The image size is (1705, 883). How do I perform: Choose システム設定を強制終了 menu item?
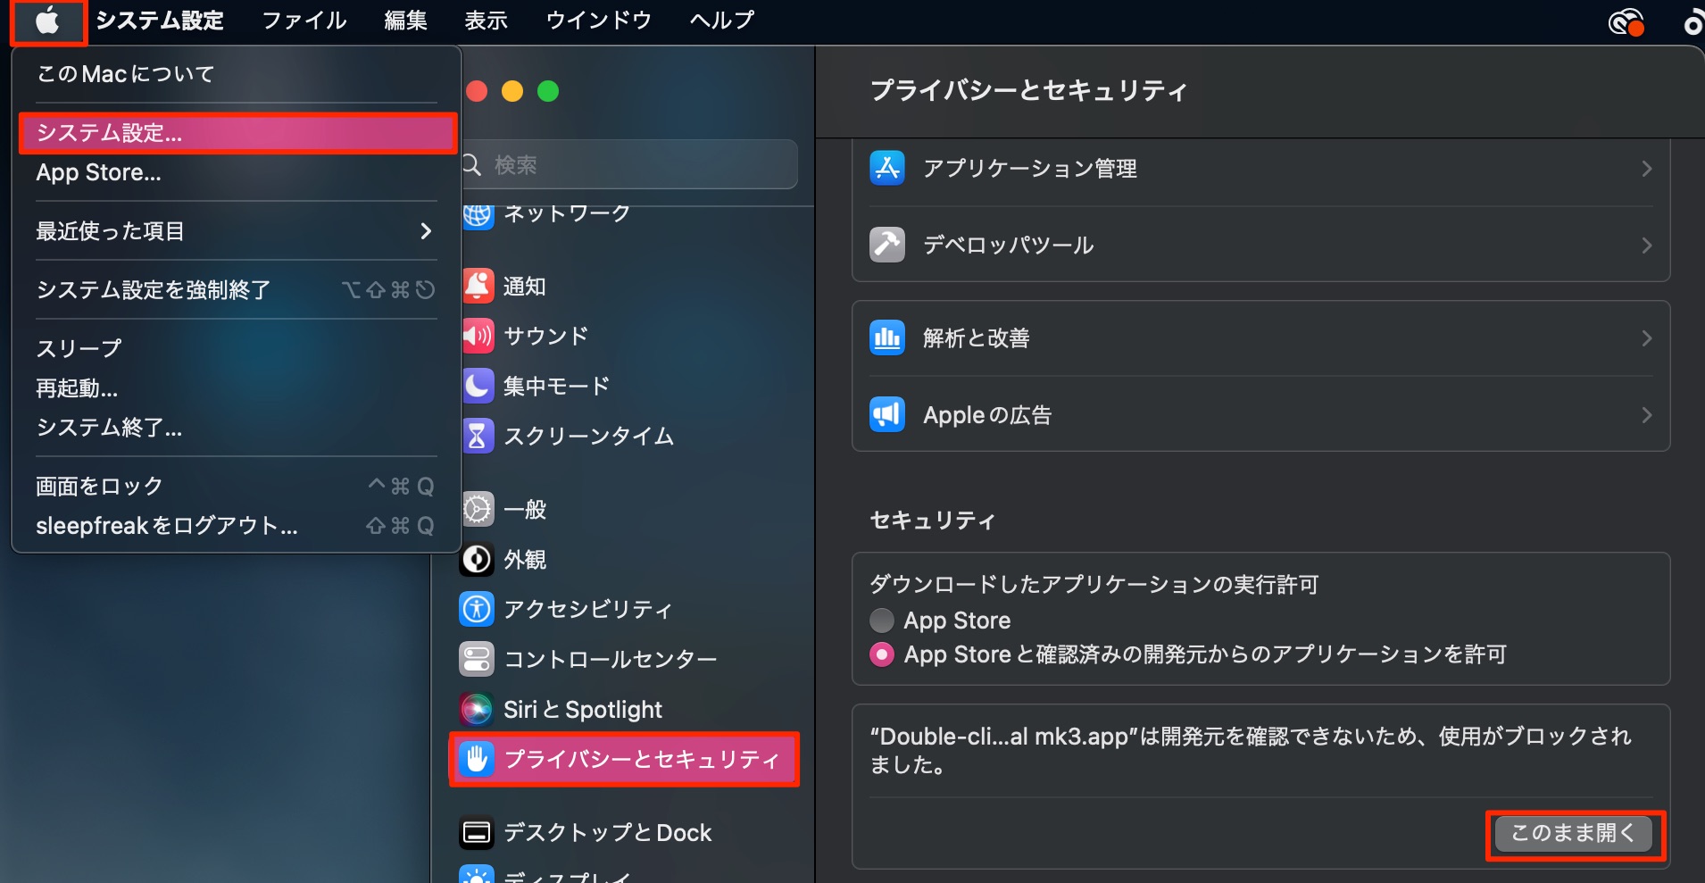click(237, 289)
